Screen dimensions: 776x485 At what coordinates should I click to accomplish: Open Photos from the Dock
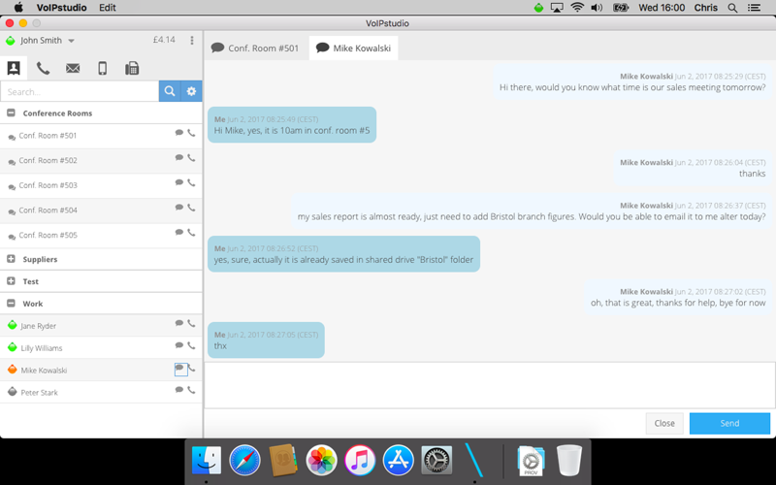point(322,460)
